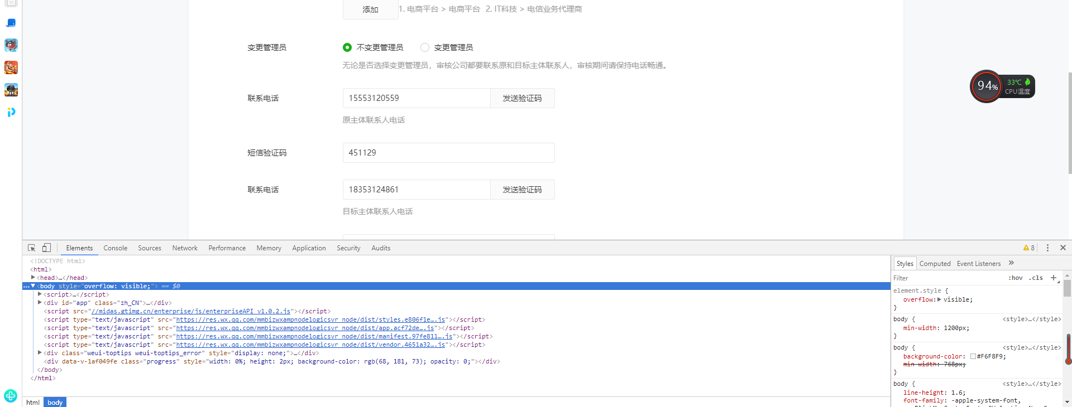Screen dimensions: 1072x407
Task: Open the Security tab
Action: [x=348, y=248]
